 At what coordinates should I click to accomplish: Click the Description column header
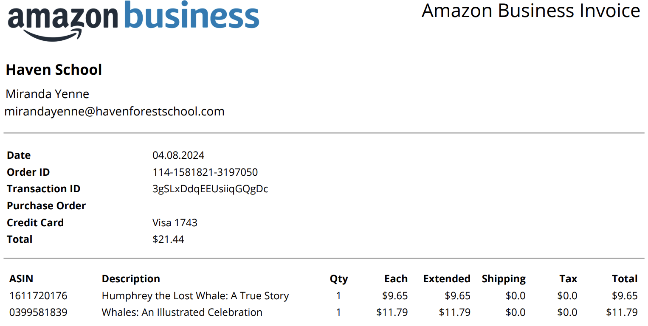(x=131, y=279)
